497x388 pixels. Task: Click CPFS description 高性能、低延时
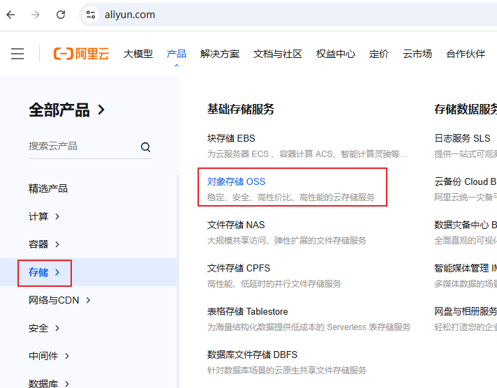[x=274, y=284]
